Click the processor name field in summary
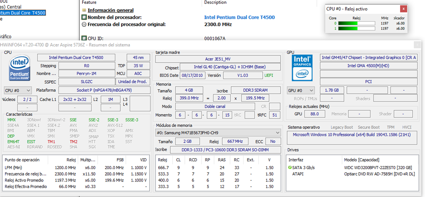The width and height of the screenshot is (425, 197). click(76, 58)
